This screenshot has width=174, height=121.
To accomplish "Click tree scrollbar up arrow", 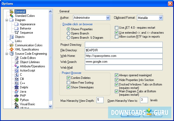I will pos(50,11).
